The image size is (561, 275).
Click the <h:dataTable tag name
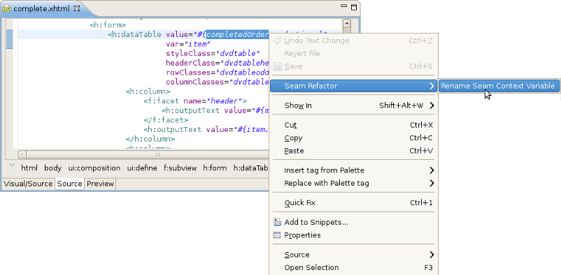pyautogui.click(x=134, y=34)
